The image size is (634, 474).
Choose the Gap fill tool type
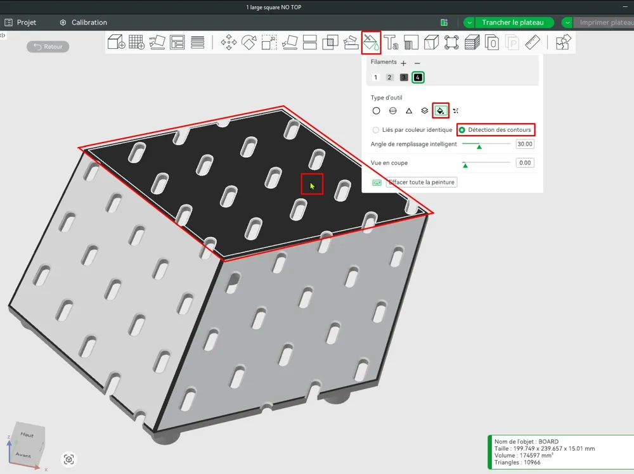click(x=456, y=111)
